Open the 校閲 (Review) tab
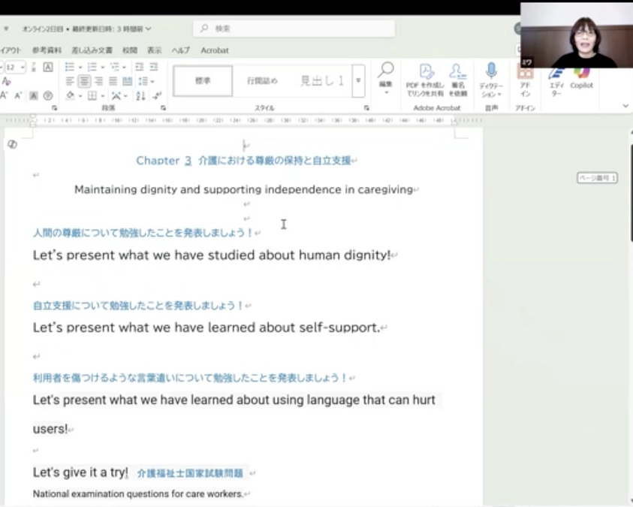This screenshot has width=633, height=507. click(130, 50)
